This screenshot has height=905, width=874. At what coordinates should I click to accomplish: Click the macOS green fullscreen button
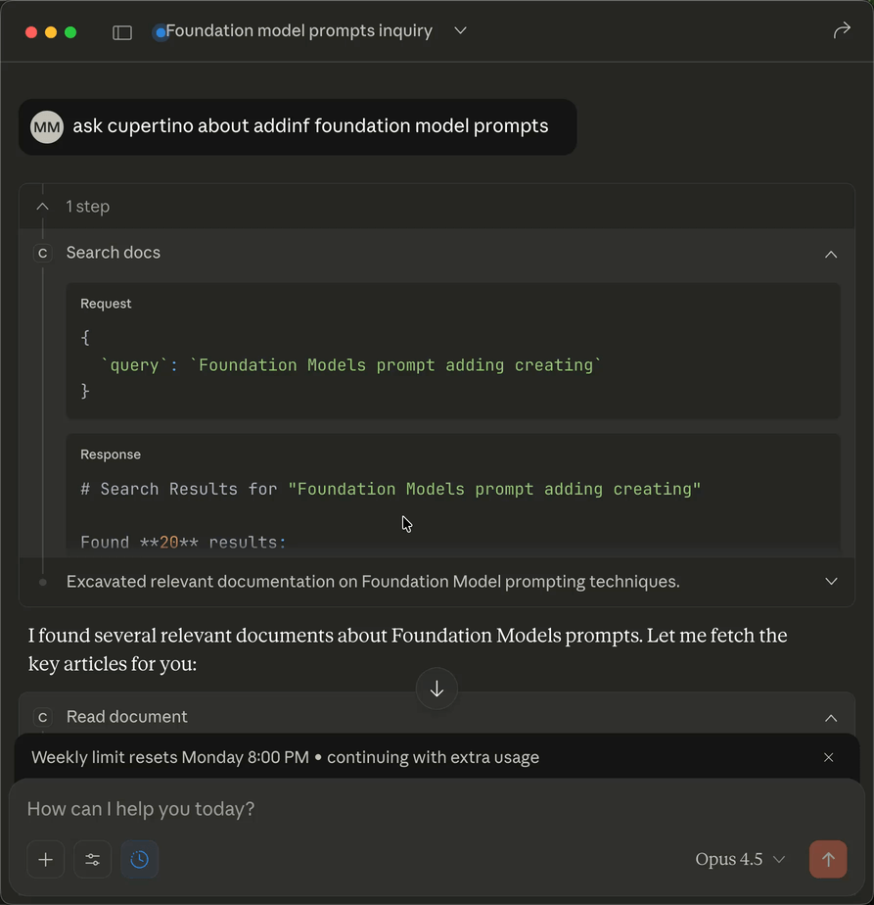[x=70, y=32]
